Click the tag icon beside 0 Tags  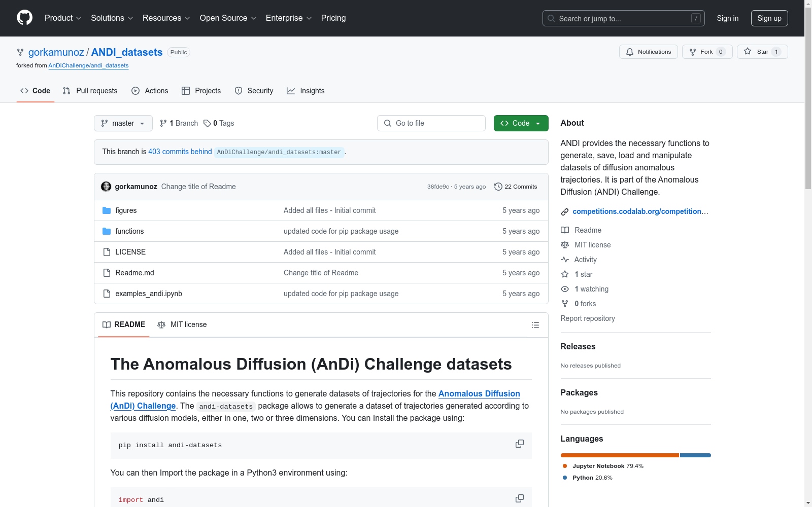click(207, 123)
